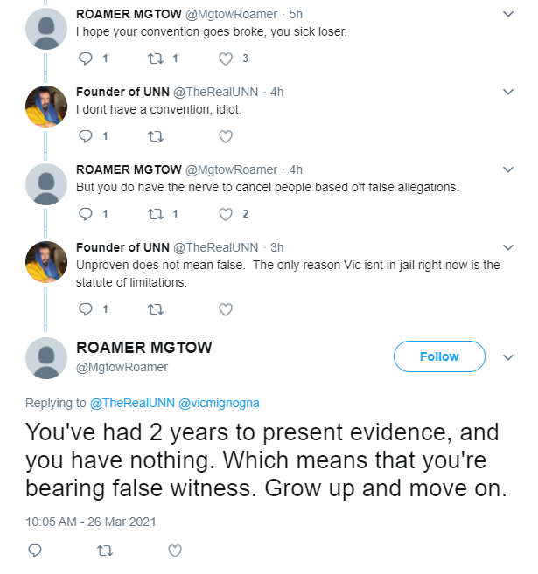The height and width of the screenshot is (574, 538).
Task: Retweet the main 'Grow up and move on' tweet
Action: [105, 550]
